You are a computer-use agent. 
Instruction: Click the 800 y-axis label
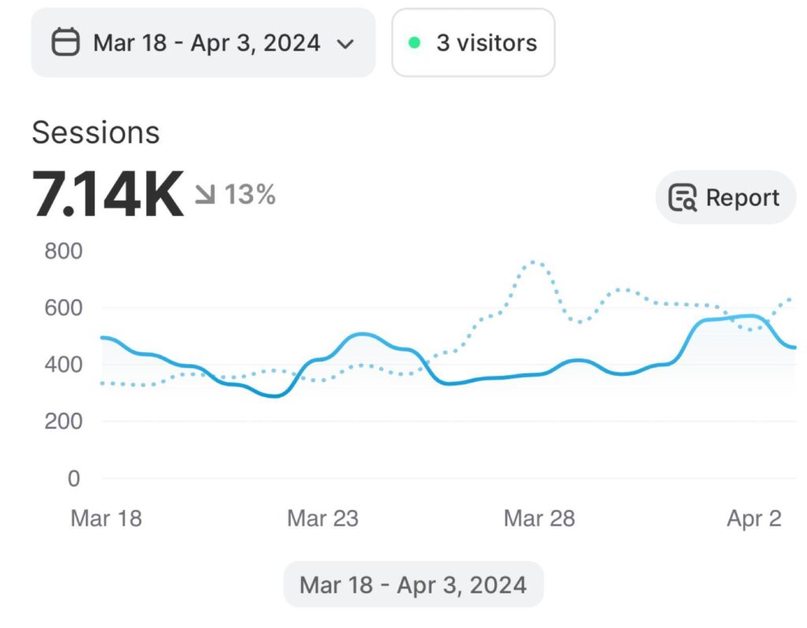click(64, 251)
